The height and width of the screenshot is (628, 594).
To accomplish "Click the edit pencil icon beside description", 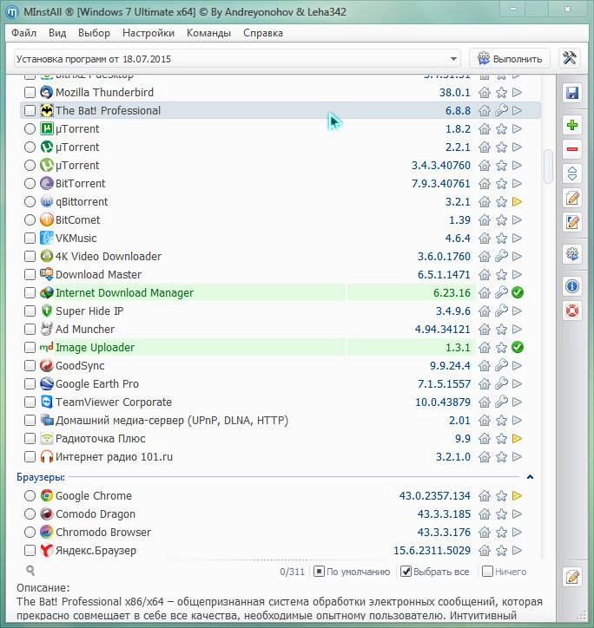I will pos(572,577).
